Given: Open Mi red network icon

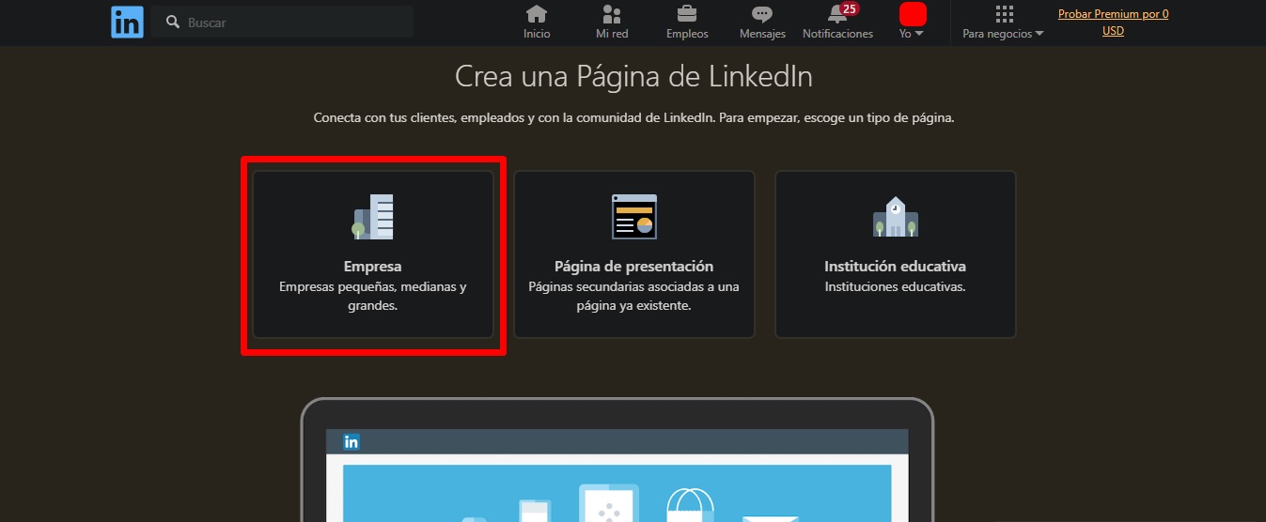Looking at the screenshot, I should coord(612,13).
